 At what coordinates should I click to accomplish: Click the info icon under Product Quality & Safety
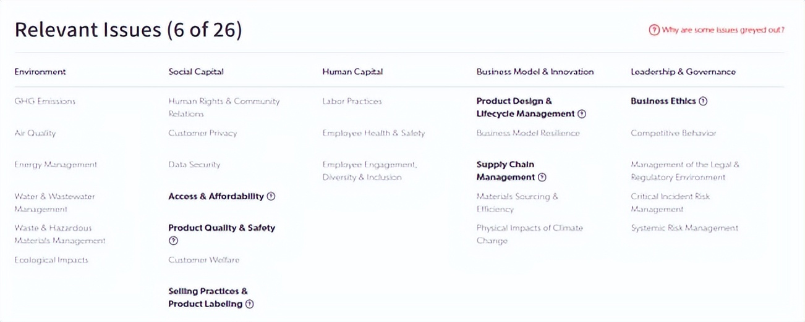pyautogui.click(x=173, y=241)
